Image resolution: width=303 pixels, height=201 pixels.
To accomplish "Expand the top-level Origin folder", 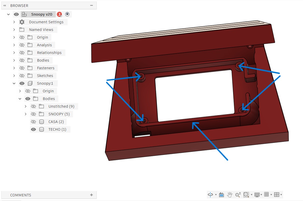I will coord(14,37).
